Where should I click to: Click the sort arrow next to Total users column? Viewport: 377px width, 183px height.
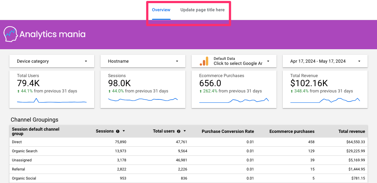tap(185, 131)
